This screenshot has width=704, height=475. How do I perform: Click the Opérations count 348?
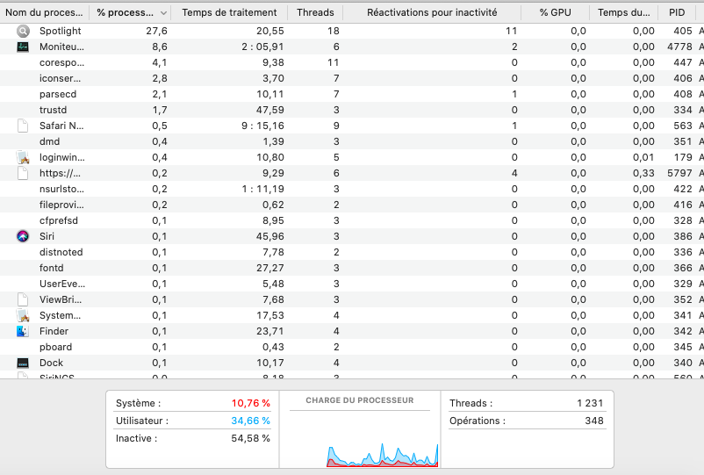coord(594,421)
